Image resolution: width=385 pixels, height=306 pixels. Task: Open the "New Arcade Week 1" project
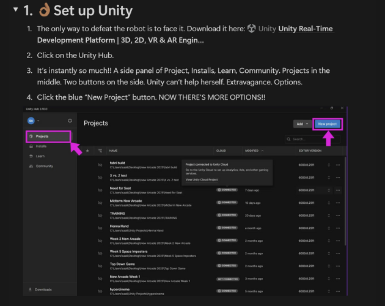click(125, 277)
